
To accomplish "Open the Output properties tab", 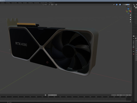I will pos(134,43).
